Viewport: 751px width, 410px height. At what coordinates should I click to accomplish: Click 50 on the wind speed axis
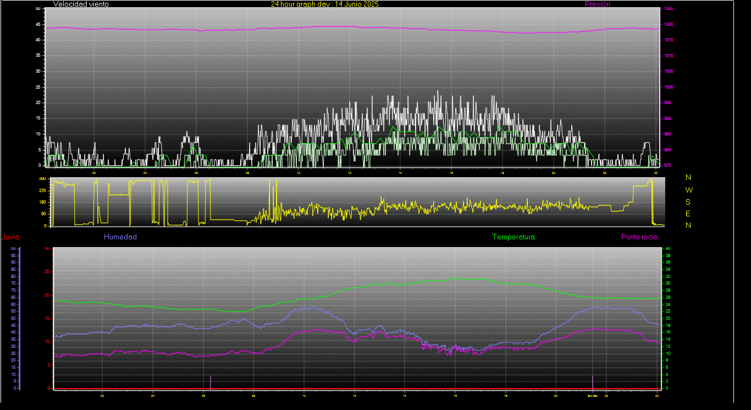pos(38,9)
